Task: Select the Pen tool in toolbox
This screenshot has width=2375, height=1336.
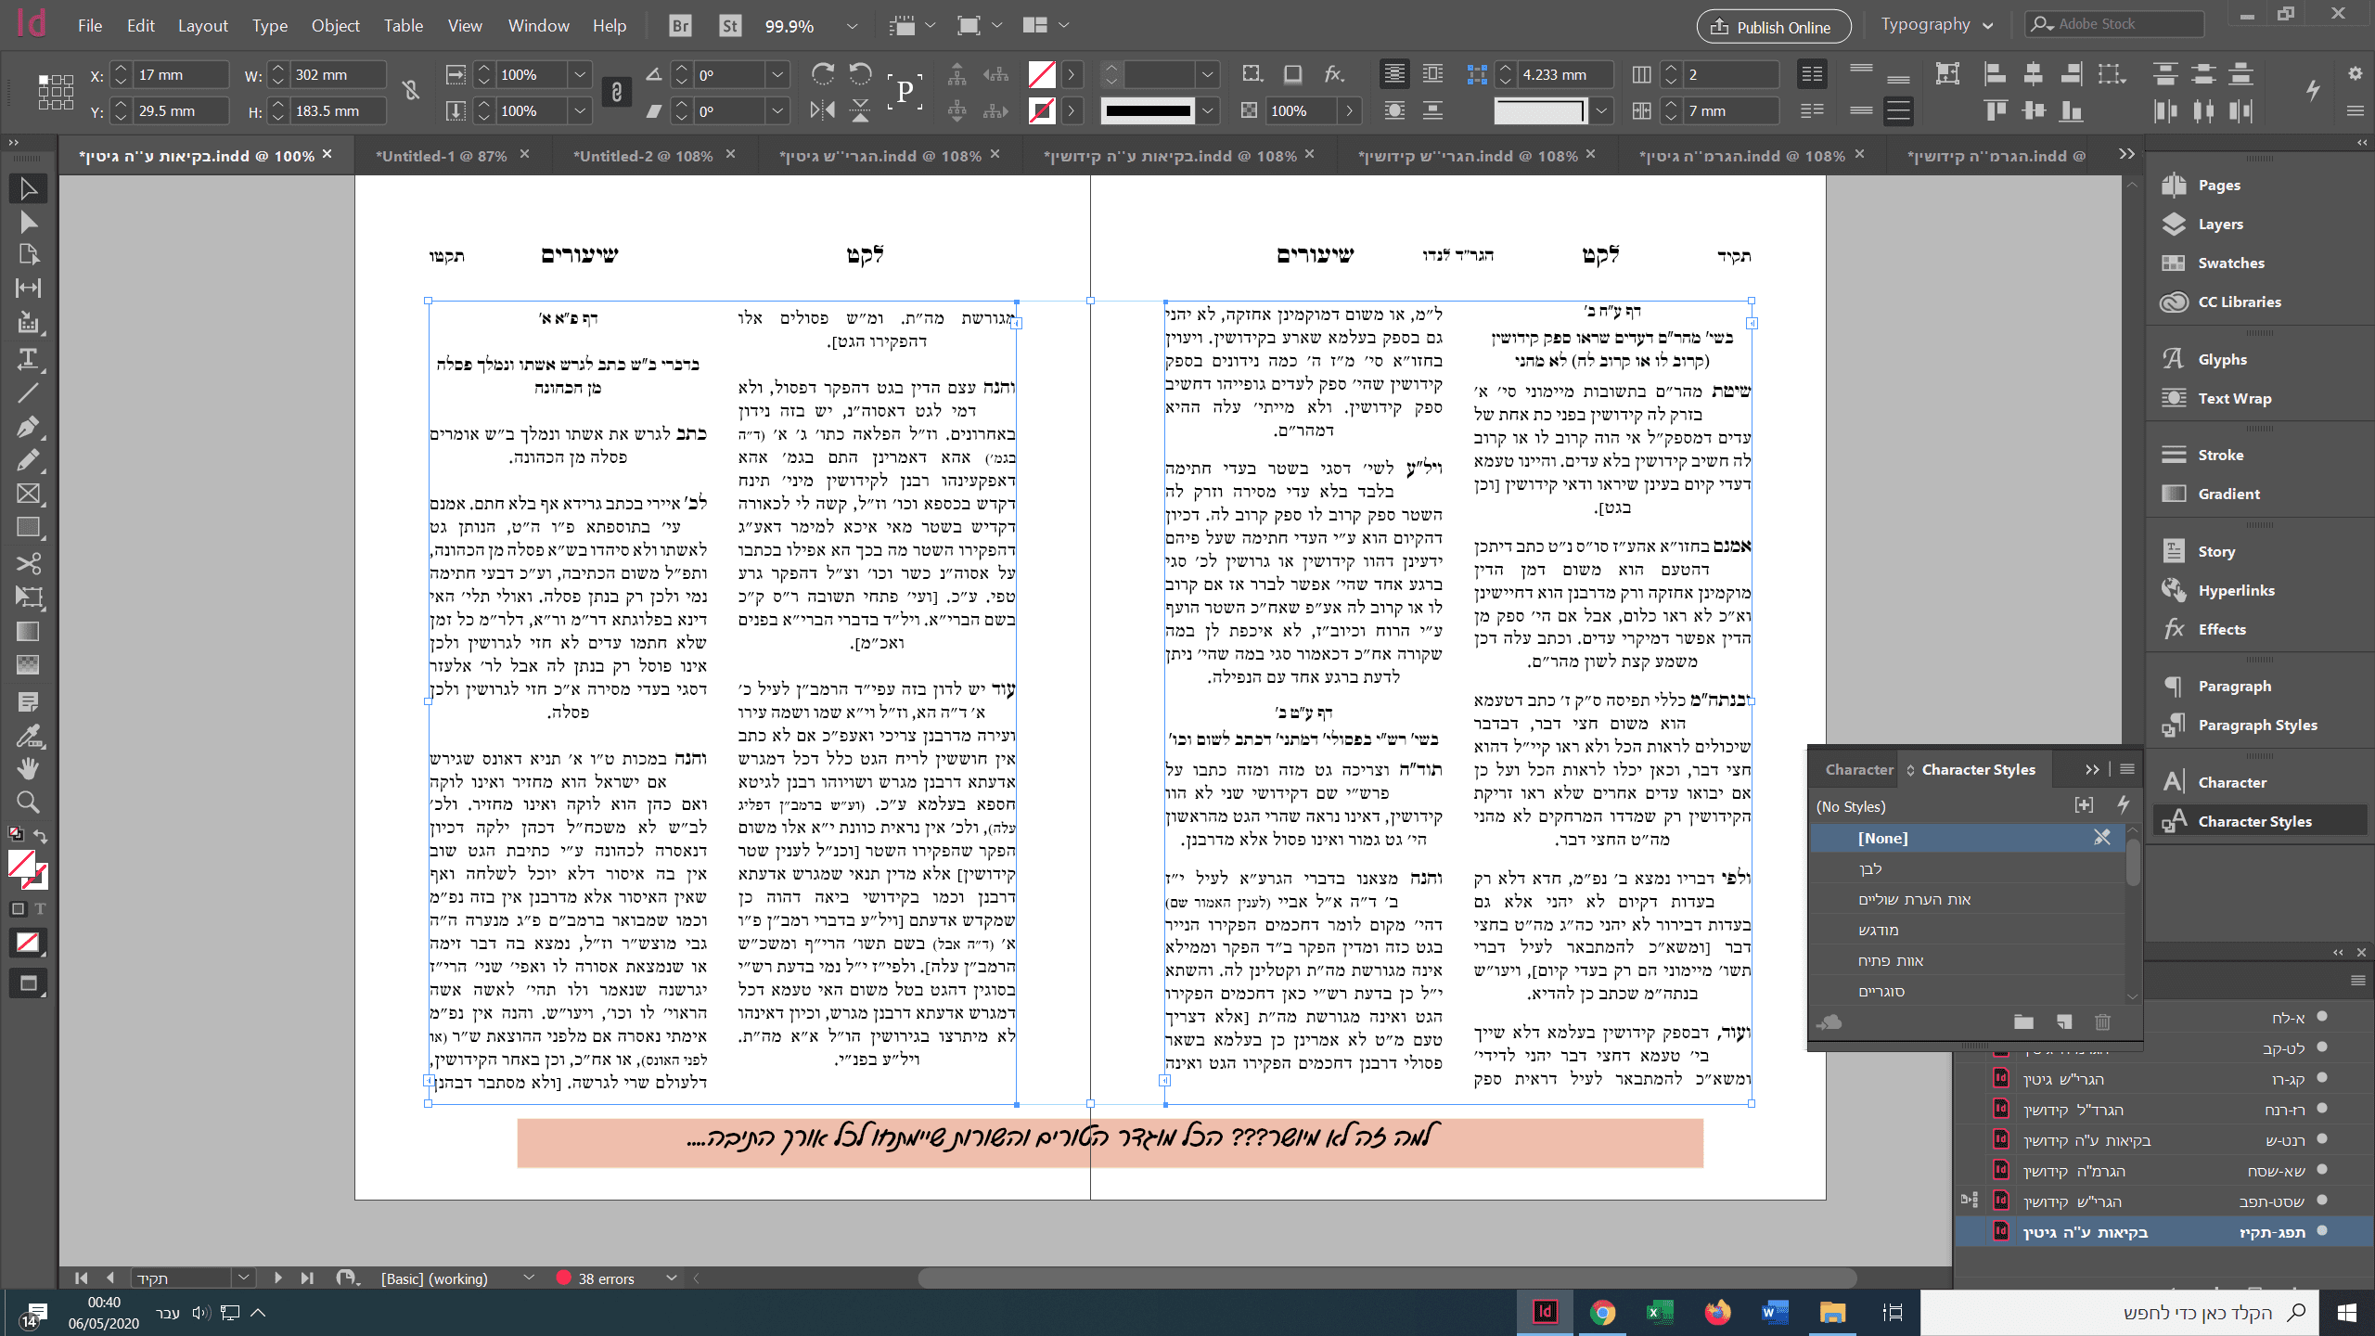Action: coord(28,427)
